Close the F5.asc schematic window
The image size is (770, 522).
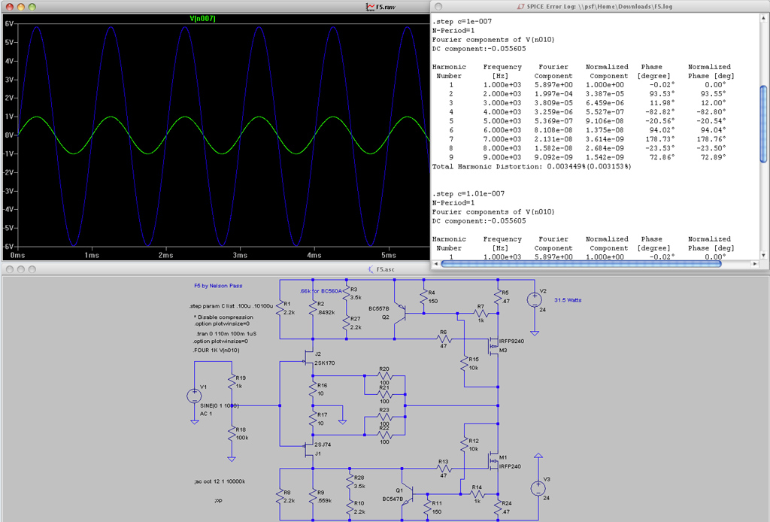[9, 269]
